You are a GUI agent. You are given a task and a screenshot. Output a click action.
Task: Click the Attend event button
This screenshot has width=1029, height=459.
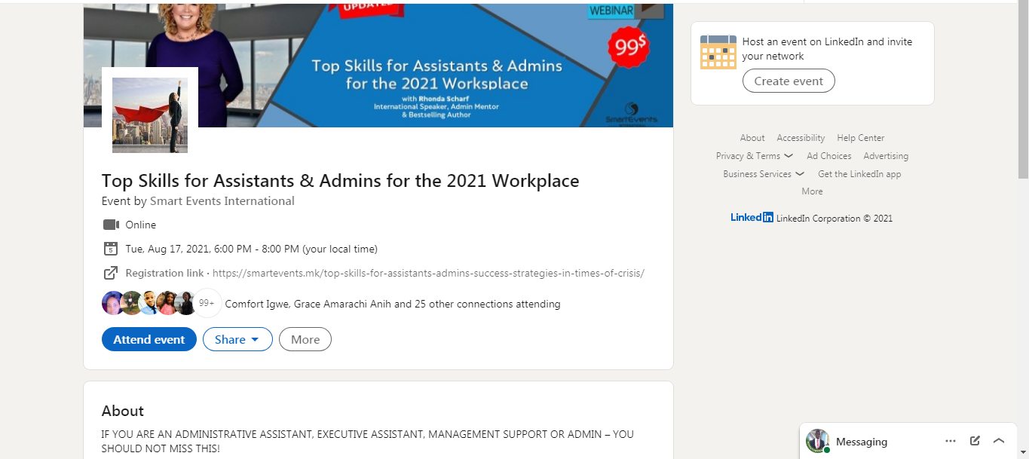149,339
